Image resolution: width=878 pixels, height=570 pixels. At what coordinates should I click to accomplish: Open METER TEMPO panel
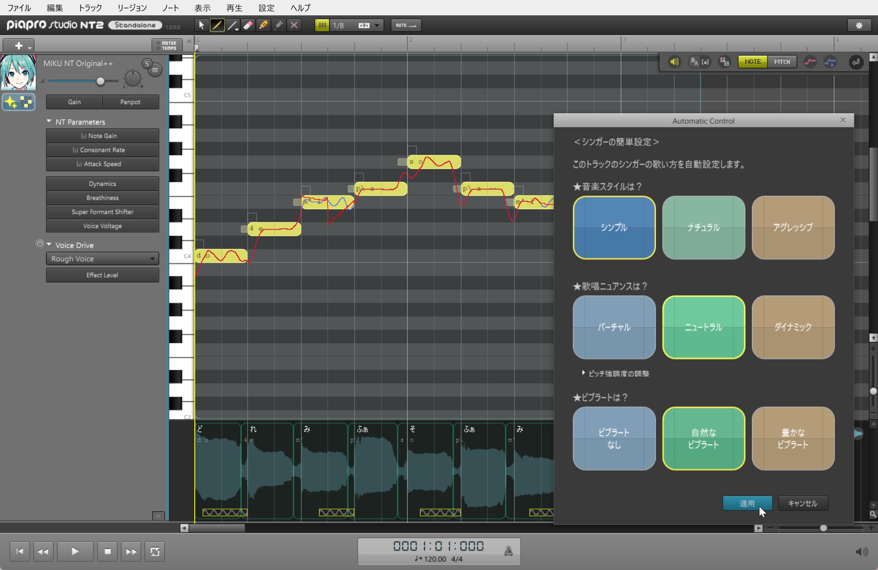pos(168,46)
